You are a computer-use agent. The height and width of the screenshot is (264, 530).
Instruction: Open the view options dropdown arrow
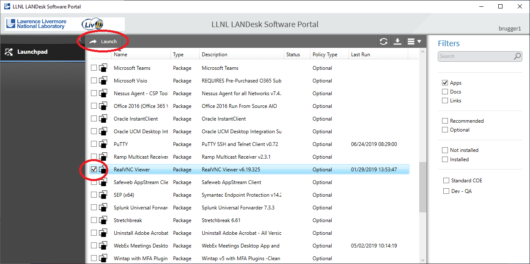pos(419,41)
